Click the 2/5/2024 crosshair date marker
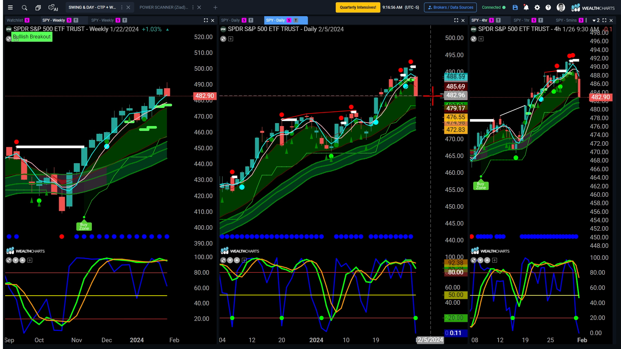The image size is (621, 349). [x=430, y=340]
